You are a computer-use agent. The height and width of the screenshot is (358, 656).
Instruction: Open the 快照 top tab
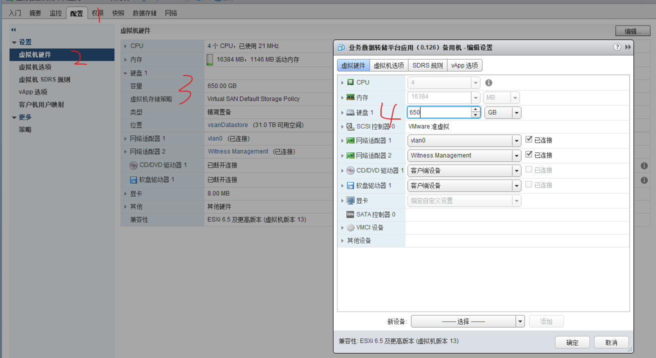pyautogui.click(x=118, y=13)
